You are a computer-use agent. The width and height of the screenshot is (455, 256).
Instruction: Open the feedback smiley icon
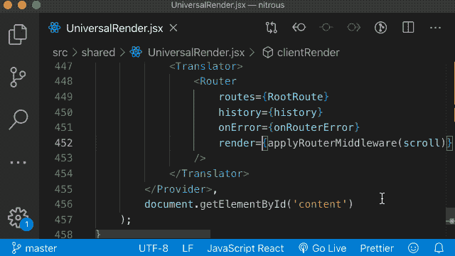click(413, 248)
